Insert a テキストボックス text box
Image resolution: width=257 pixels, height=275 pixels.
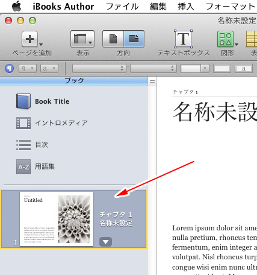pos(183,39)
